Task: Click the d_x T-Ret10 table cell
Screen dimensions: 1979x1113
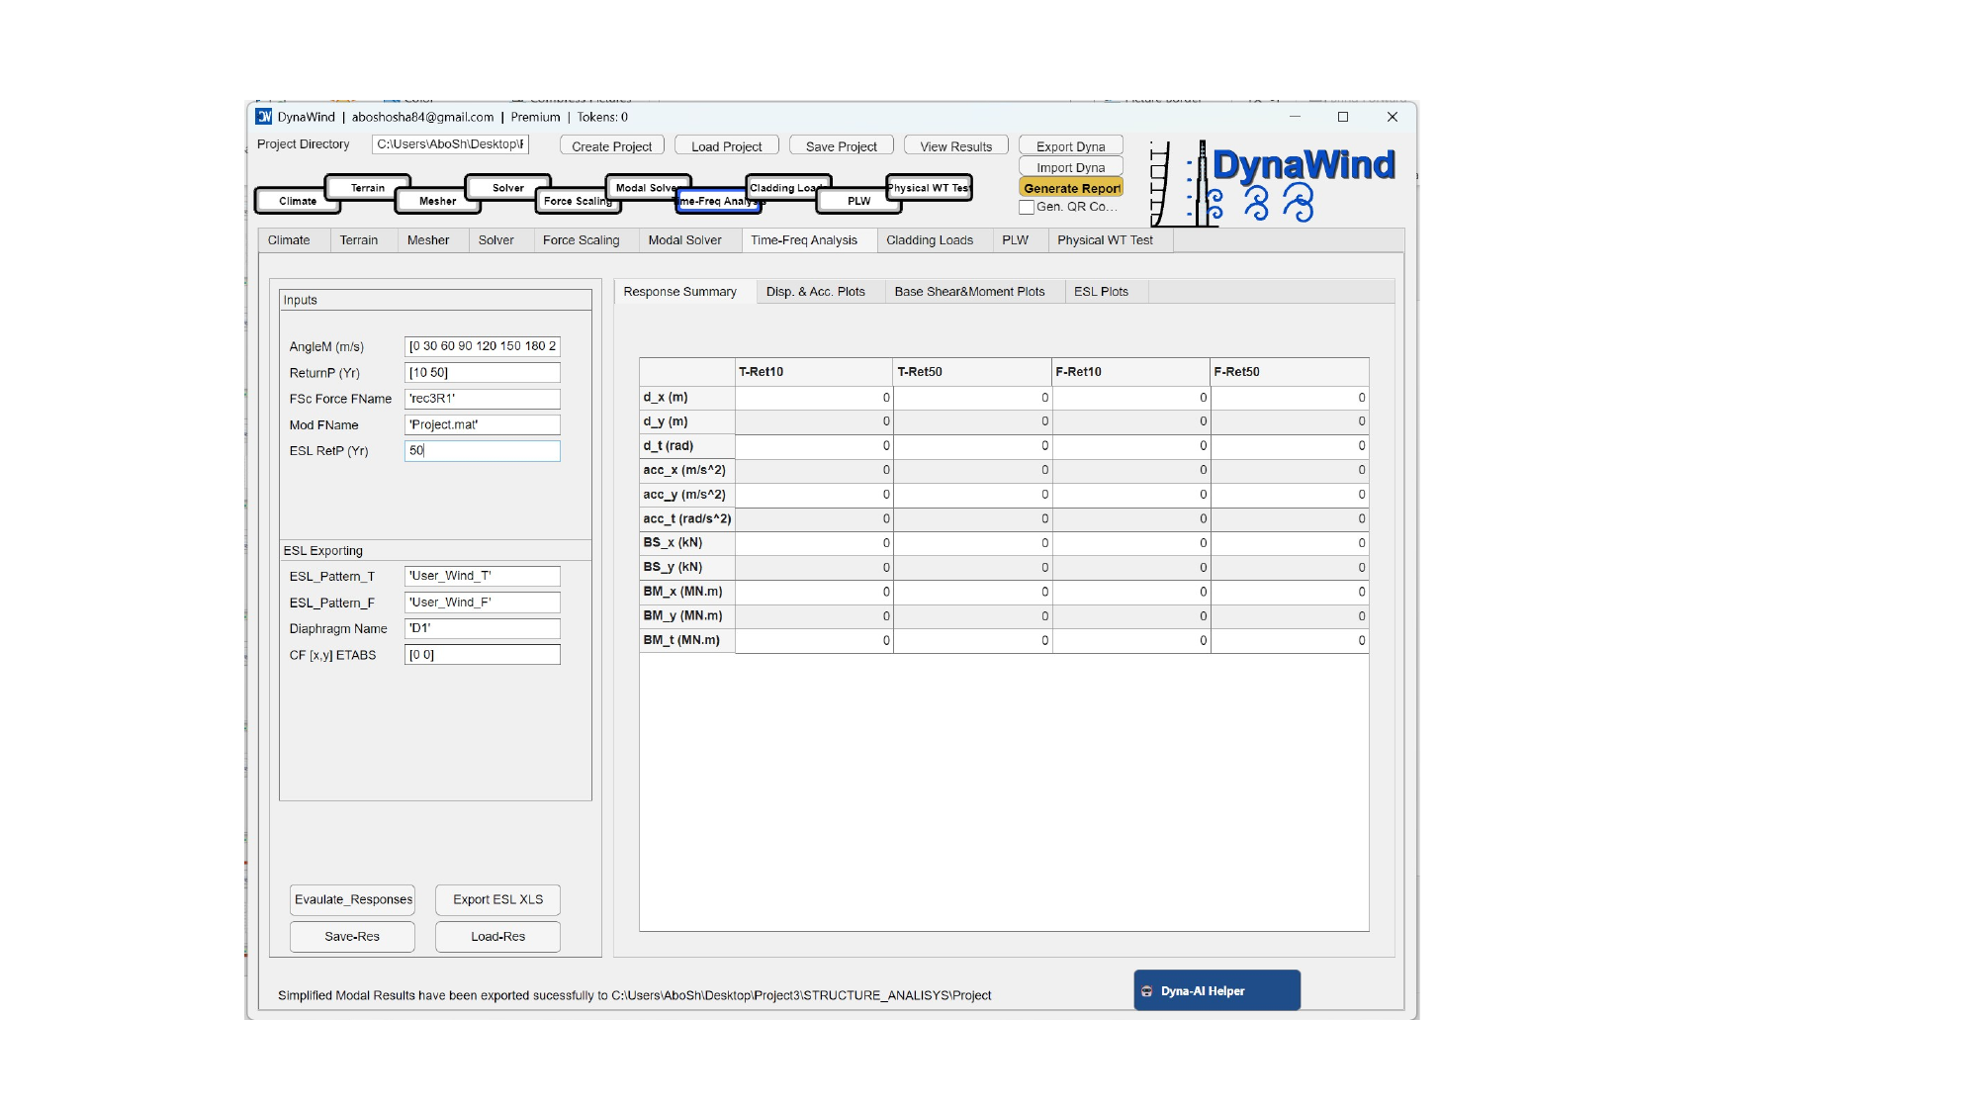Action: (x=813, y=398)
